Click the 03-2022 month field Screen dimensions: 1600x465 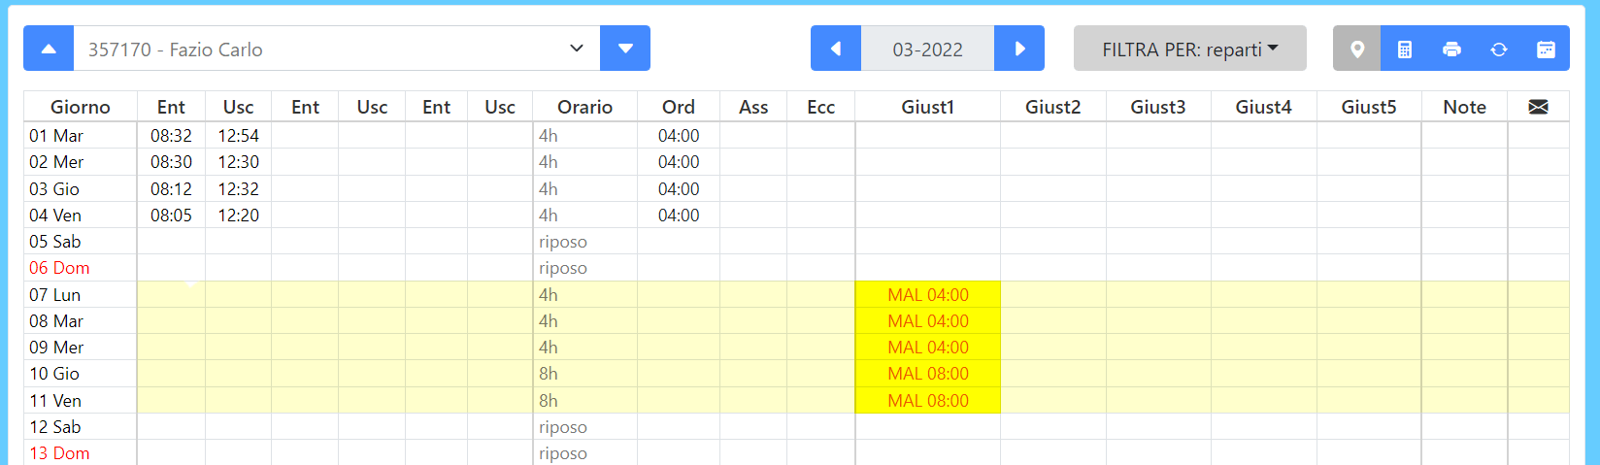927,49
